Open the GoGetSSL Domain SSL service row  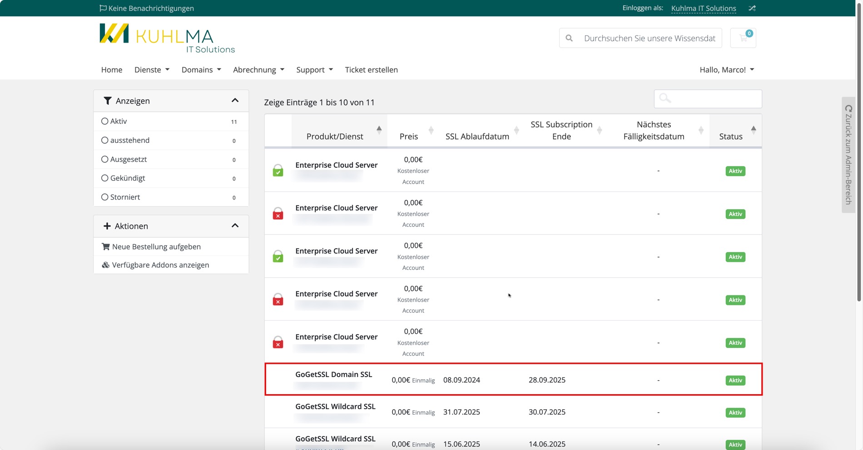[x=513, y=379]
